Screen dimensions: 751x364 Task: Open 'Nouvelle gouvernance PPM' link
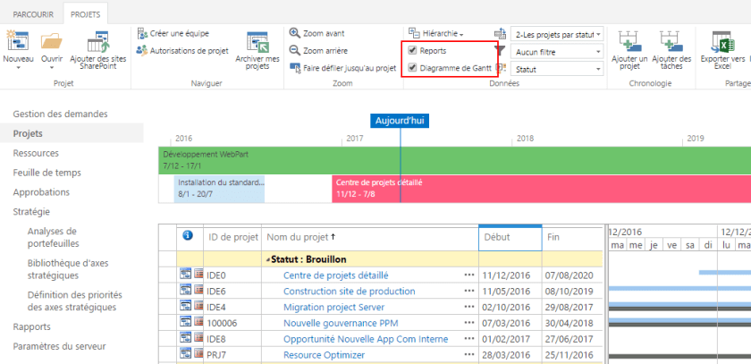[341, 323]
